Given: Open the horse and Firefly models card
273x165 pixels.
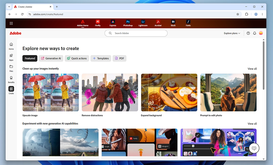Looking at the screenshot, I should (x=140, y=142).
